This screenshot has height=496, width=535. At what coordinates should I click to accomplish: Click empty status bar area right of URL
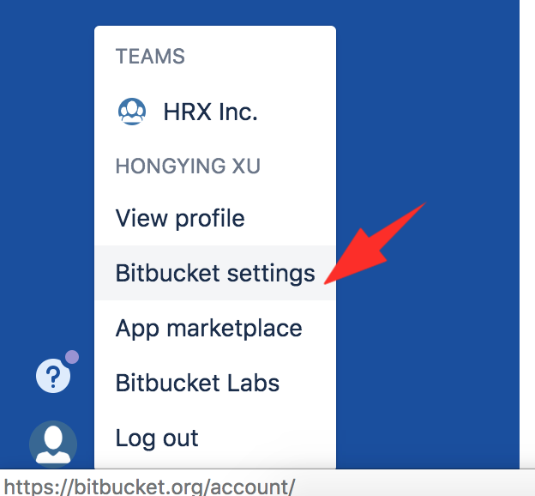tap(415, 483)
